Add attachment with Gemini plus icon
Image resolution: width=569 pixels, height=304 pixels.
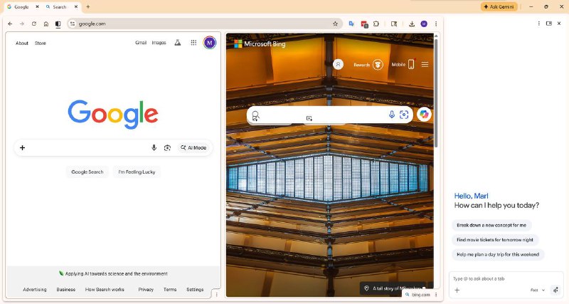click(457, 290)
